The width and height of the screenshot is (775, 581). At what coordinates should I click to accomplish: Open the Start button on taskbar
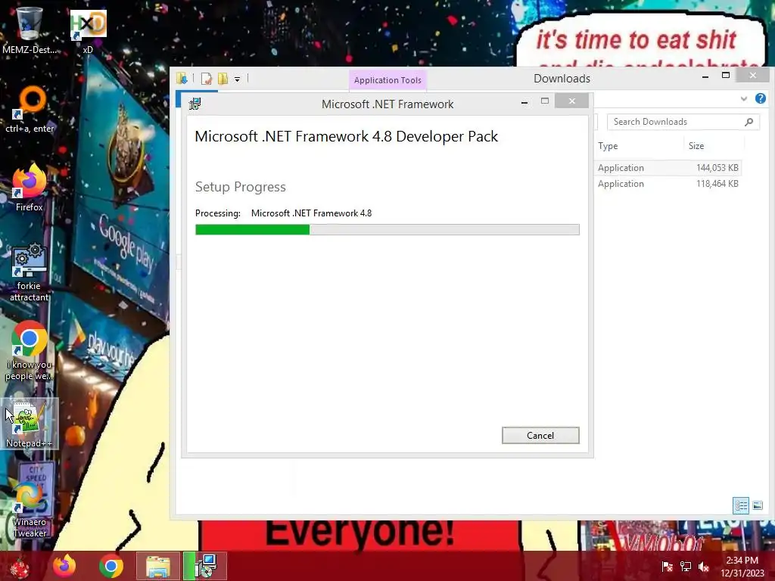tap(20, 567)
